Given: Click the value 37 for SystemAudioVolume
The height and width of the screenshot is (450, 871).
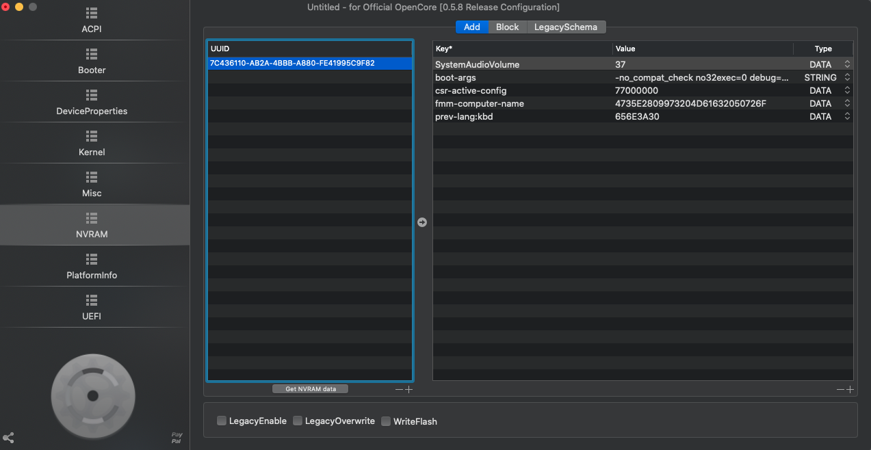Looking at the screenshot, I should click(x=621, y=64).
